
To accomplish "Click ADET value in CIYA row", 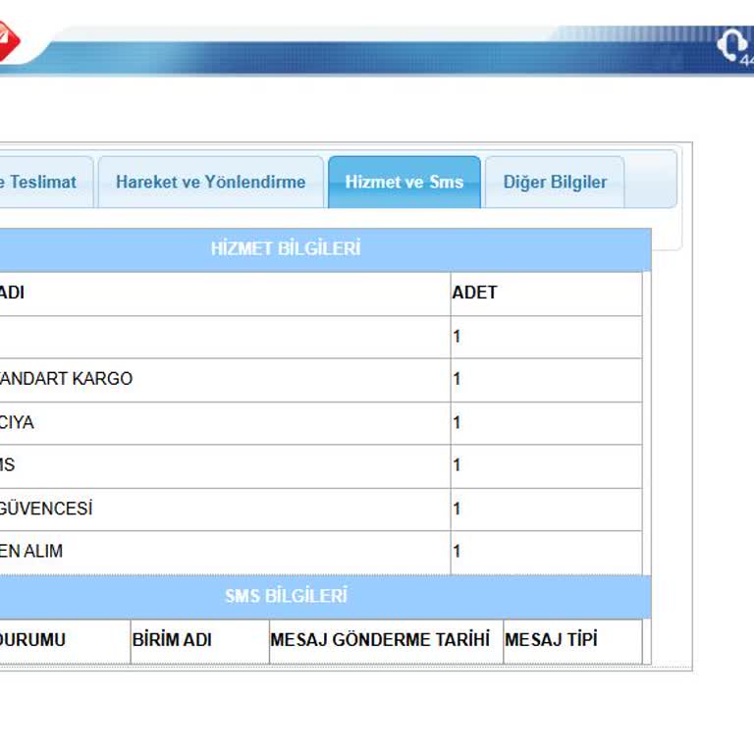I will pyautogui.click(x=457, y=423).
